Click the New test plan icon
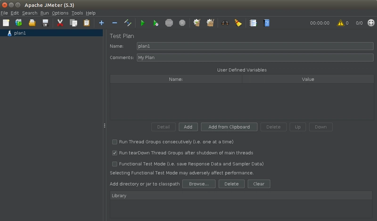The width and height of the screenshot is (377, 221). [6, 23]
